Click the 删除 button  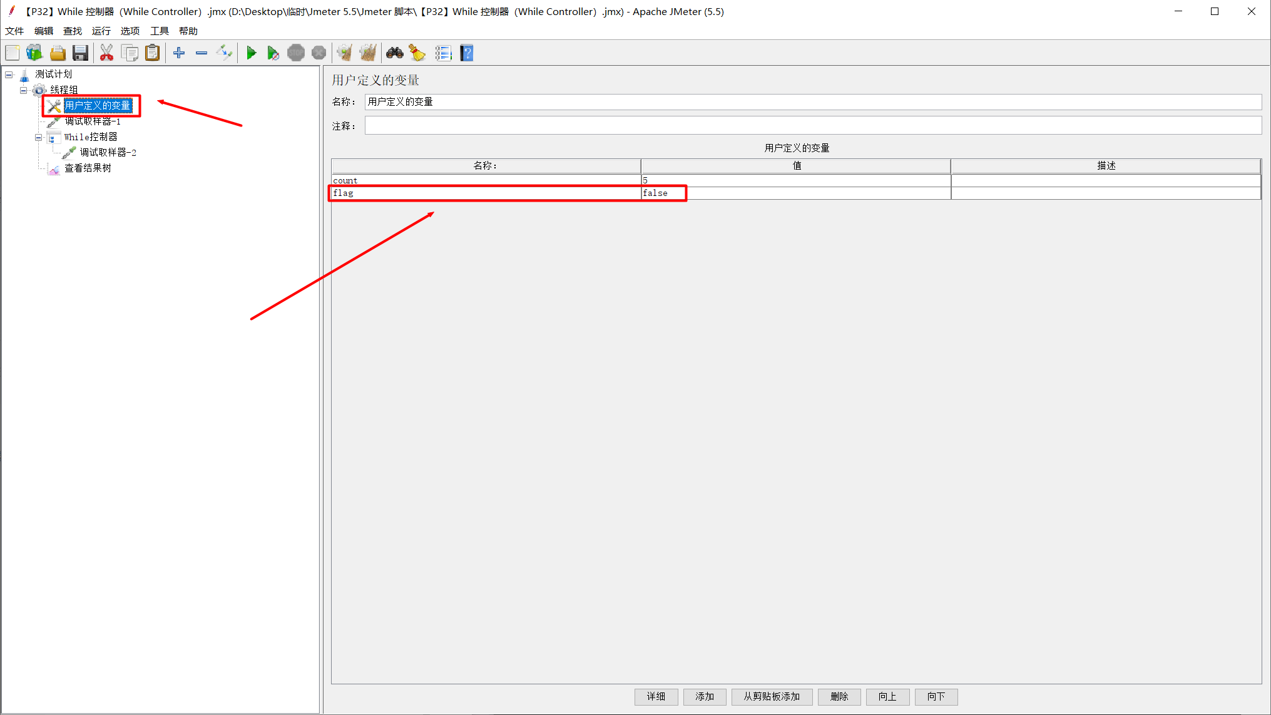(839, 697)
